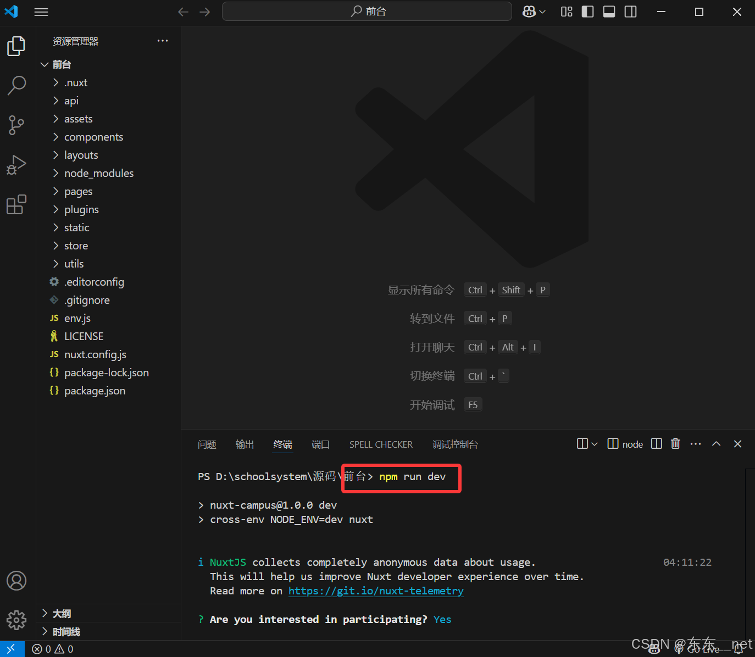Open the LICENSE file
755x657 pixels.
tap(109, 336)
